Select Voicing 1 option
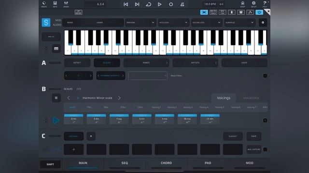 coord(156,107)
